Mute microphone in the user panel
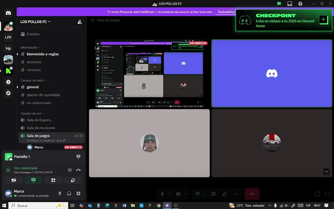Viewport: 334px width, 209px height. tap(60, 193)
